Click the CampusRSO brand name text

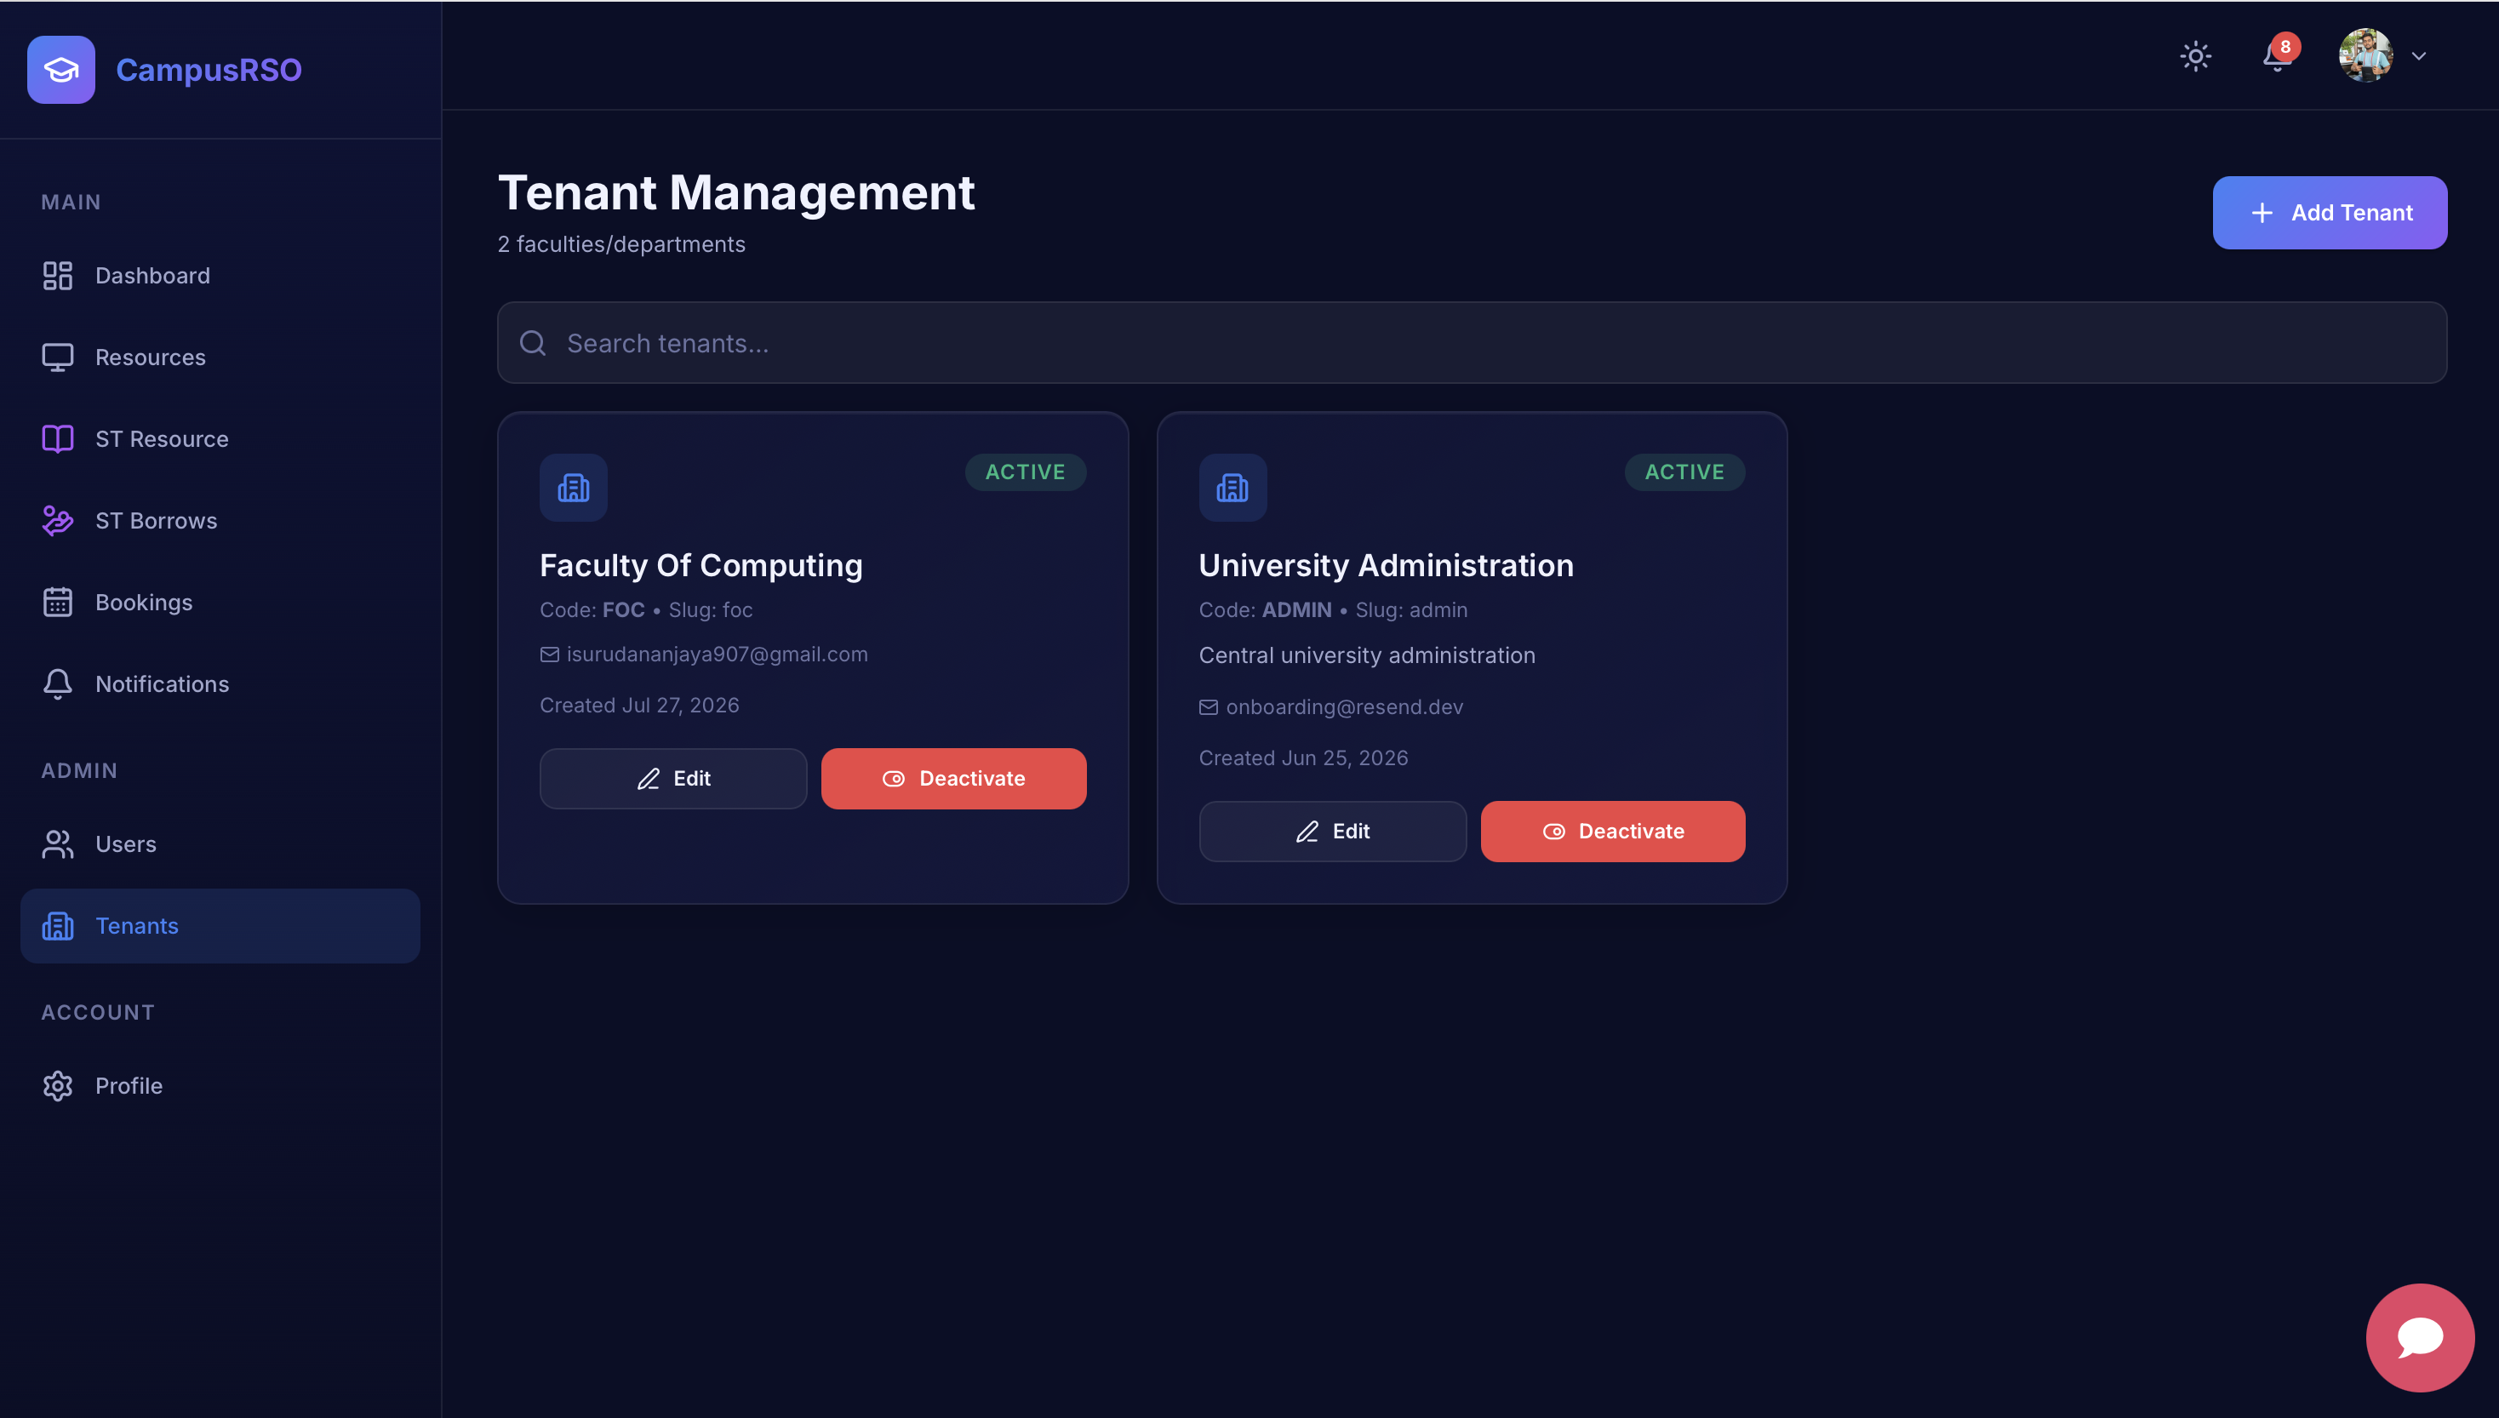pos(209,70)
